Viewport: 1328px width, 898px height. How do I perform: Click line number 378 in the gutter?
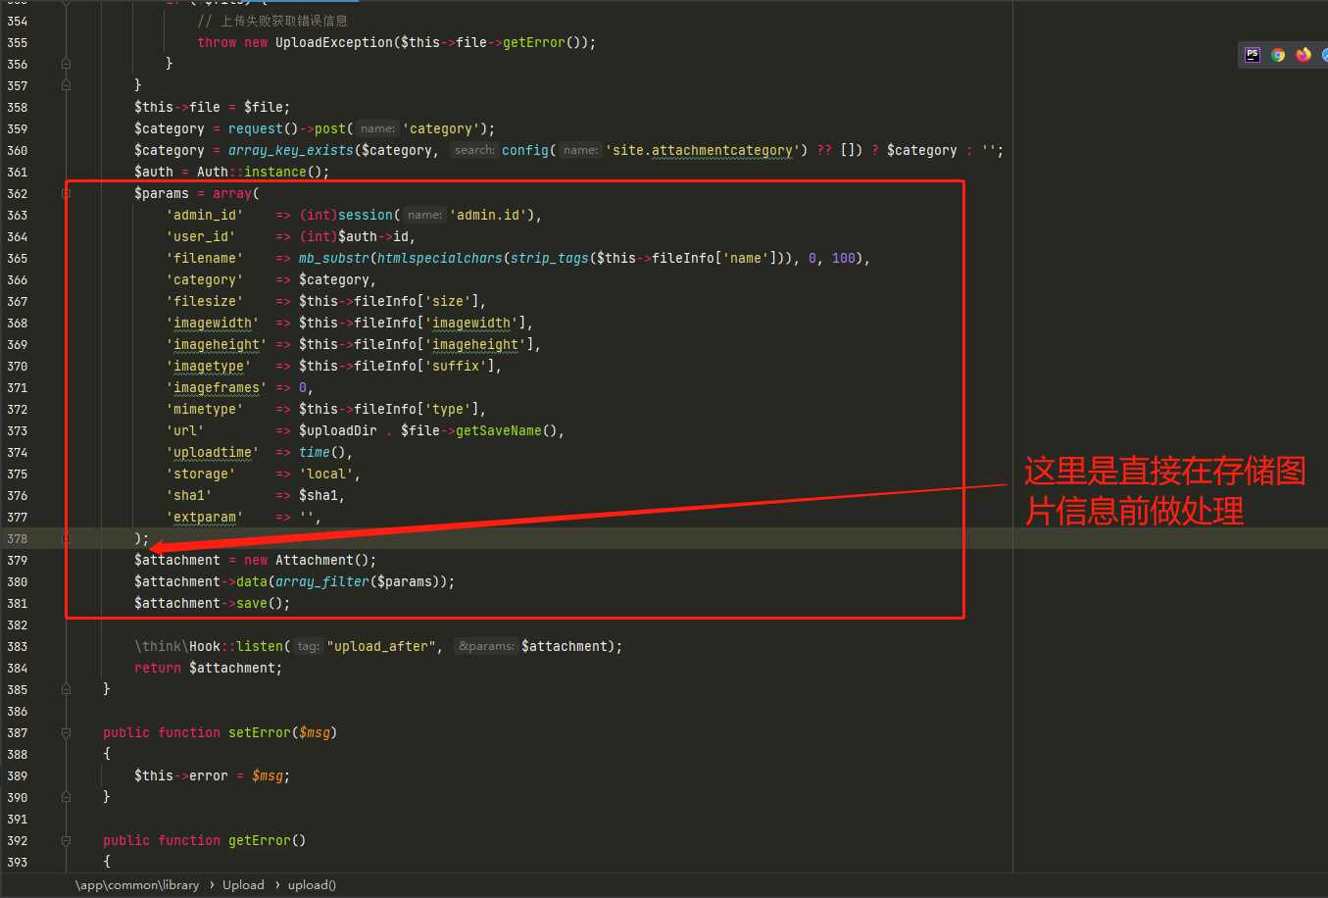(17, 538)
